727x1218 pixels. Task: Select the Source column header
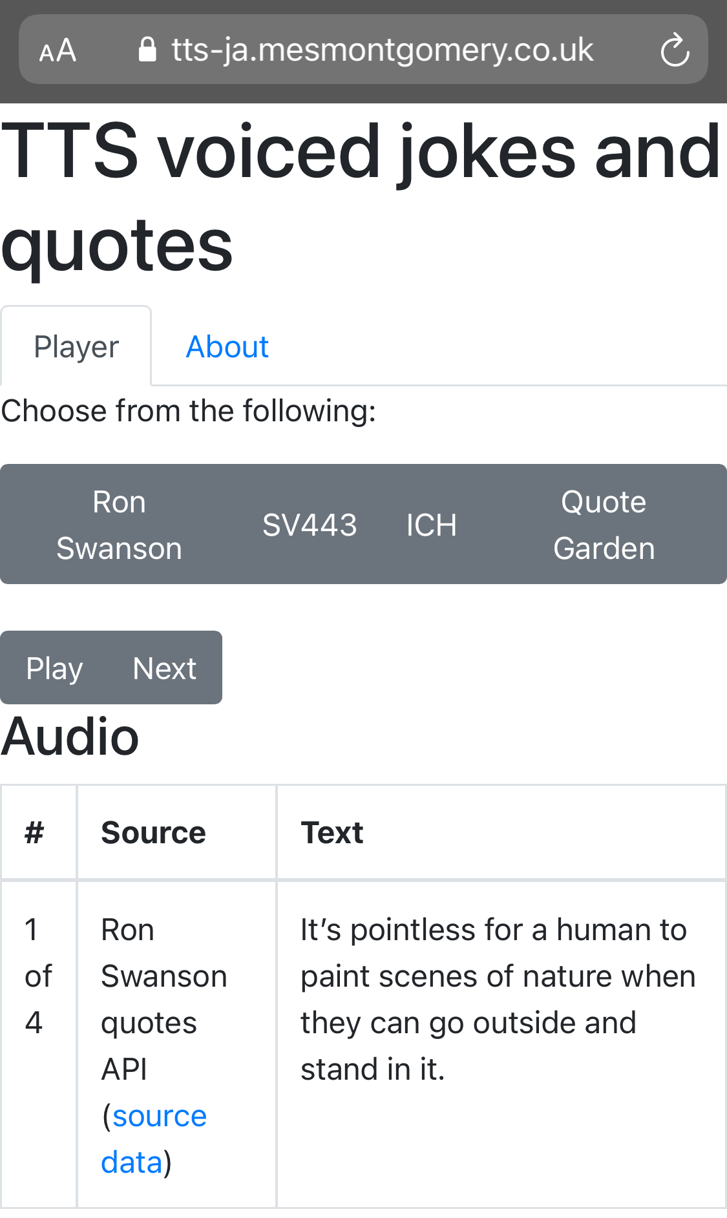coord(153,832)
